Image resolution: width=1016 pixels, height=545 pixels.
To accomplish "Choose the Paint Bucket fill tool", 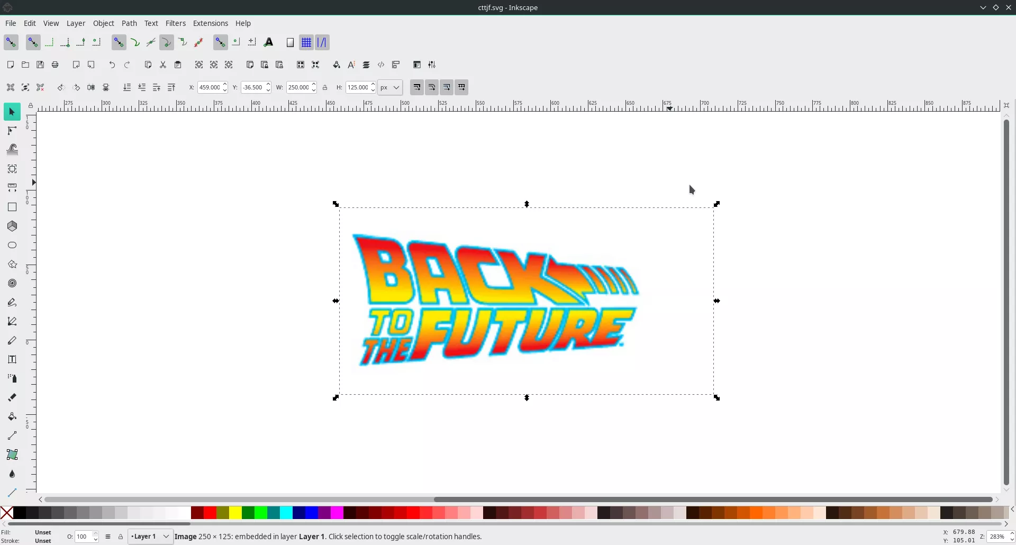I will 12,416.
